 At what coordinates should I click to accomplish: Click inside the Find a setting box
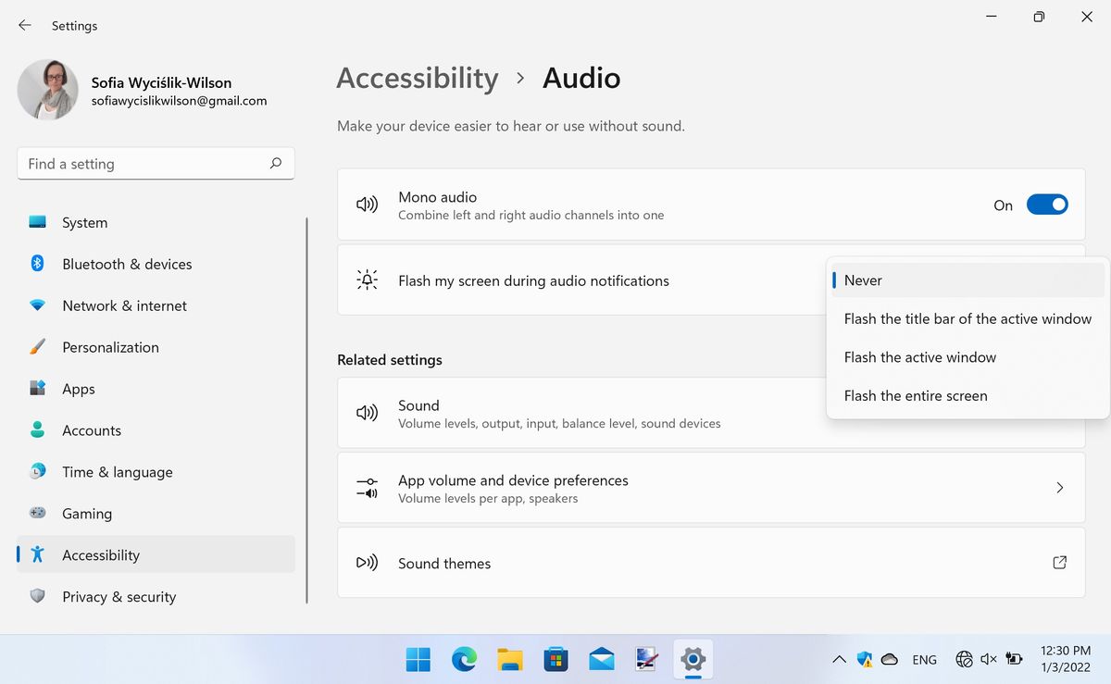tap(139, 163)
